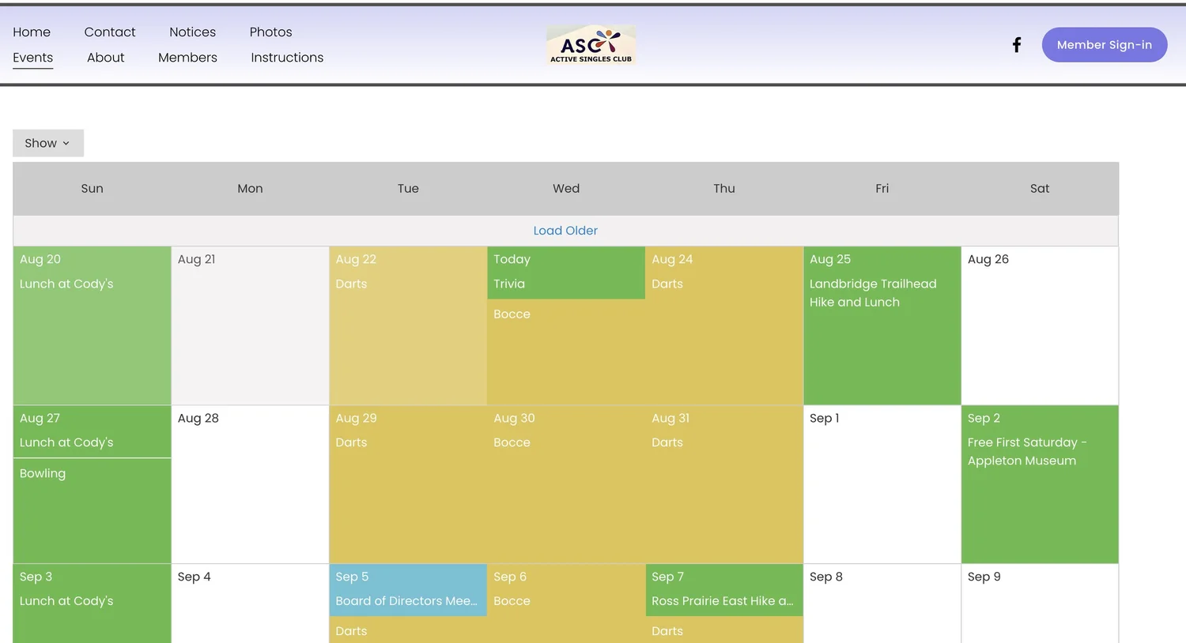Open Landbridge Trailhead Hike and Lunch event
This screenshot has width=1186, height=643.
[873, 293]
